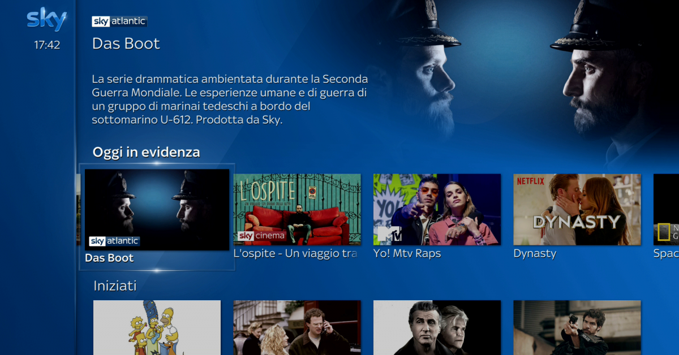
Task: Click the Oggi in evidenza heading
Action: pyautogui.click(x=146, y=152)
